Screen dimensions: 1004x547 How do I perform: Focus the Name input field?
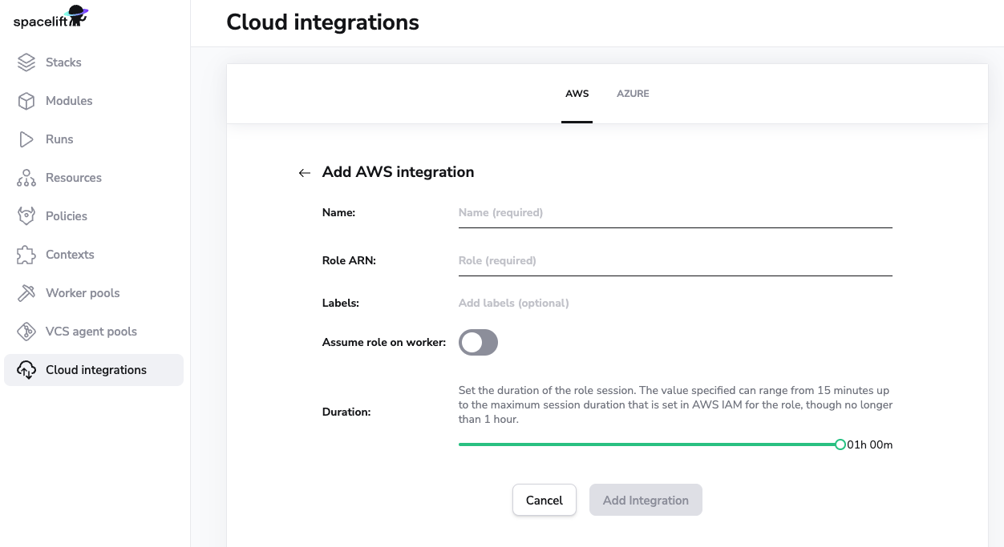click(x=674, y=213)
